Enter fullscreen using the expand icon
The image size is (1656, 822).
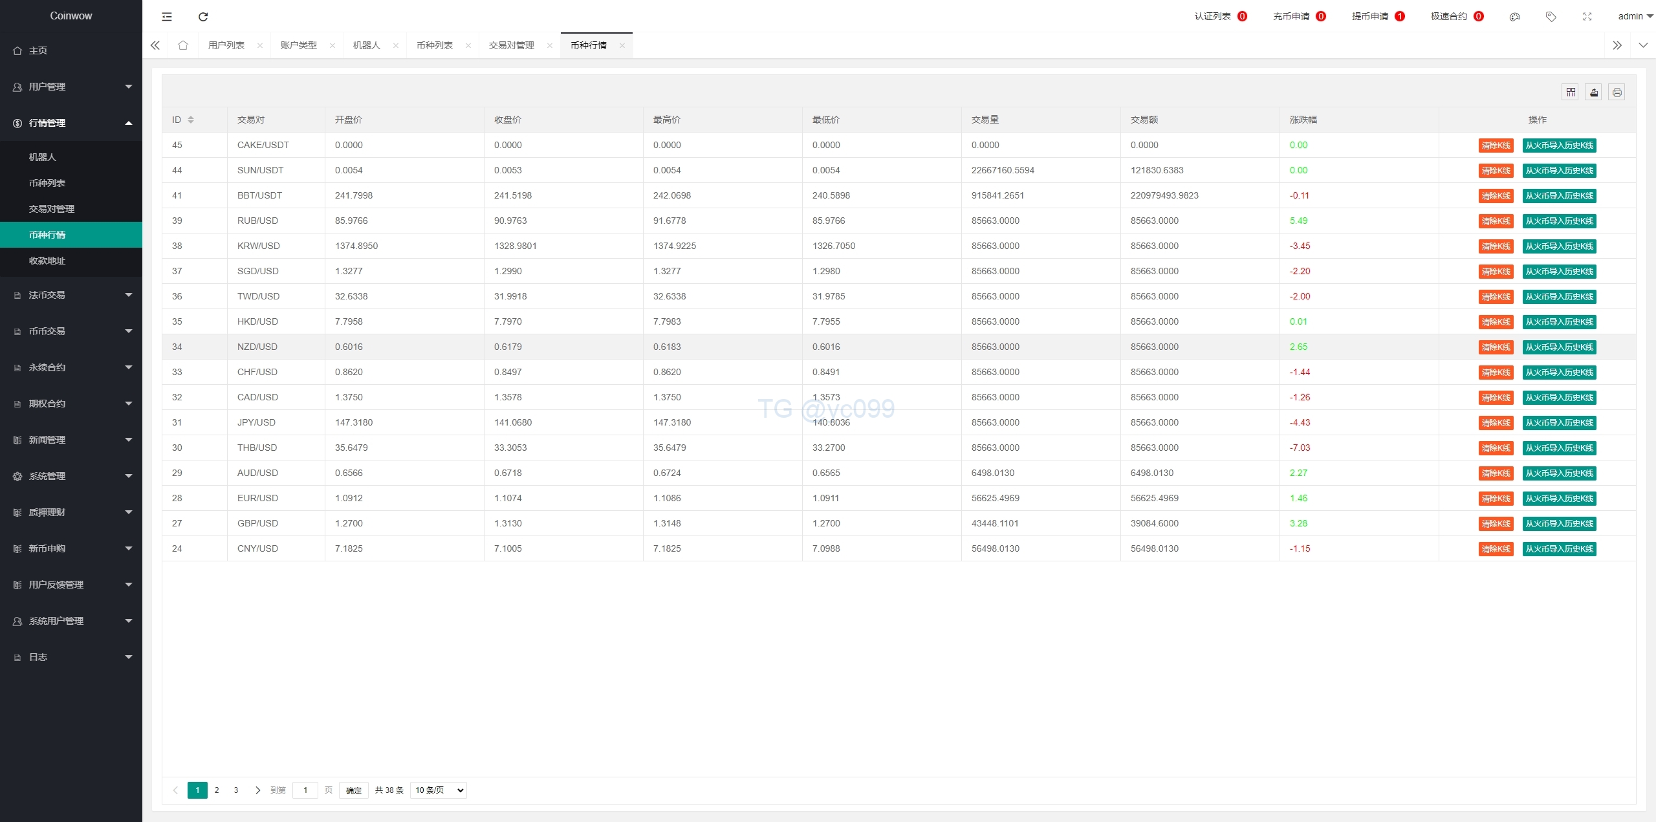pos(1587,17)
